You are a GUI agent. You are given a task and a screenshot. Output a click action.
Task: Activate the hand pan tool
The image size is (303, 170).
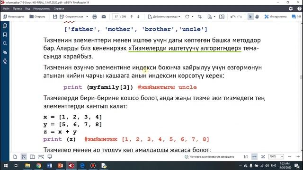point(257,17)
